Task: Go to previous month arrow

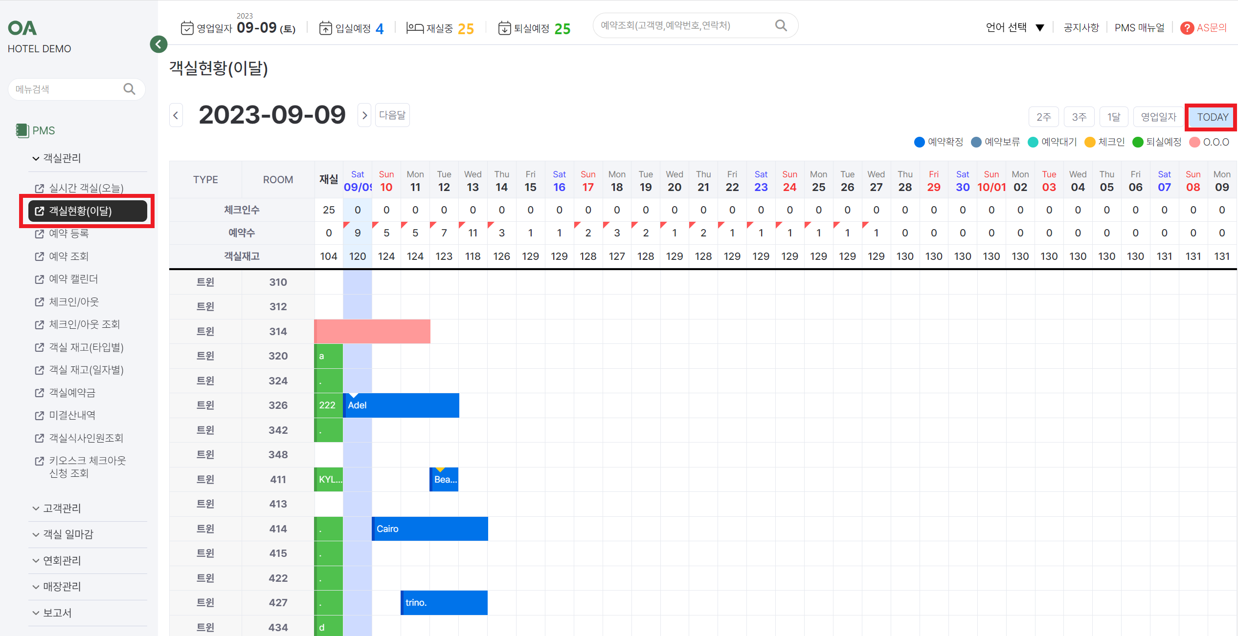Action: [176, 115]
